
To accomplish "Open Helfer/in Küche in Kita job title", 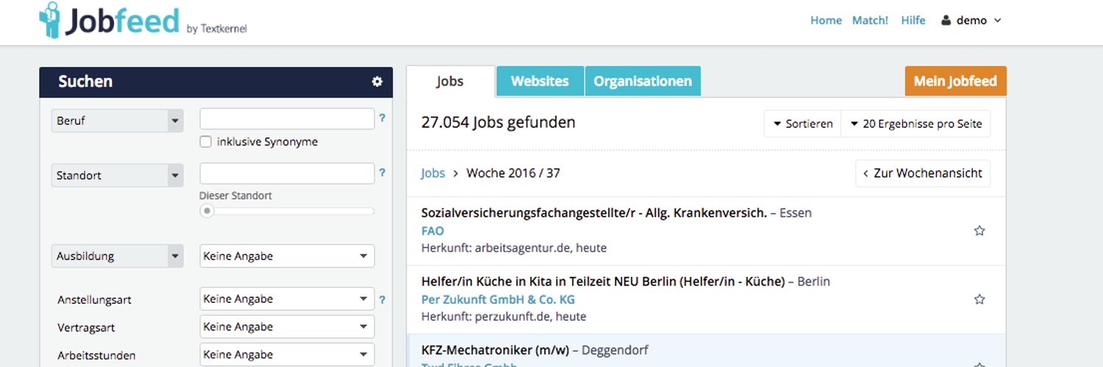I will click(603, 281).
